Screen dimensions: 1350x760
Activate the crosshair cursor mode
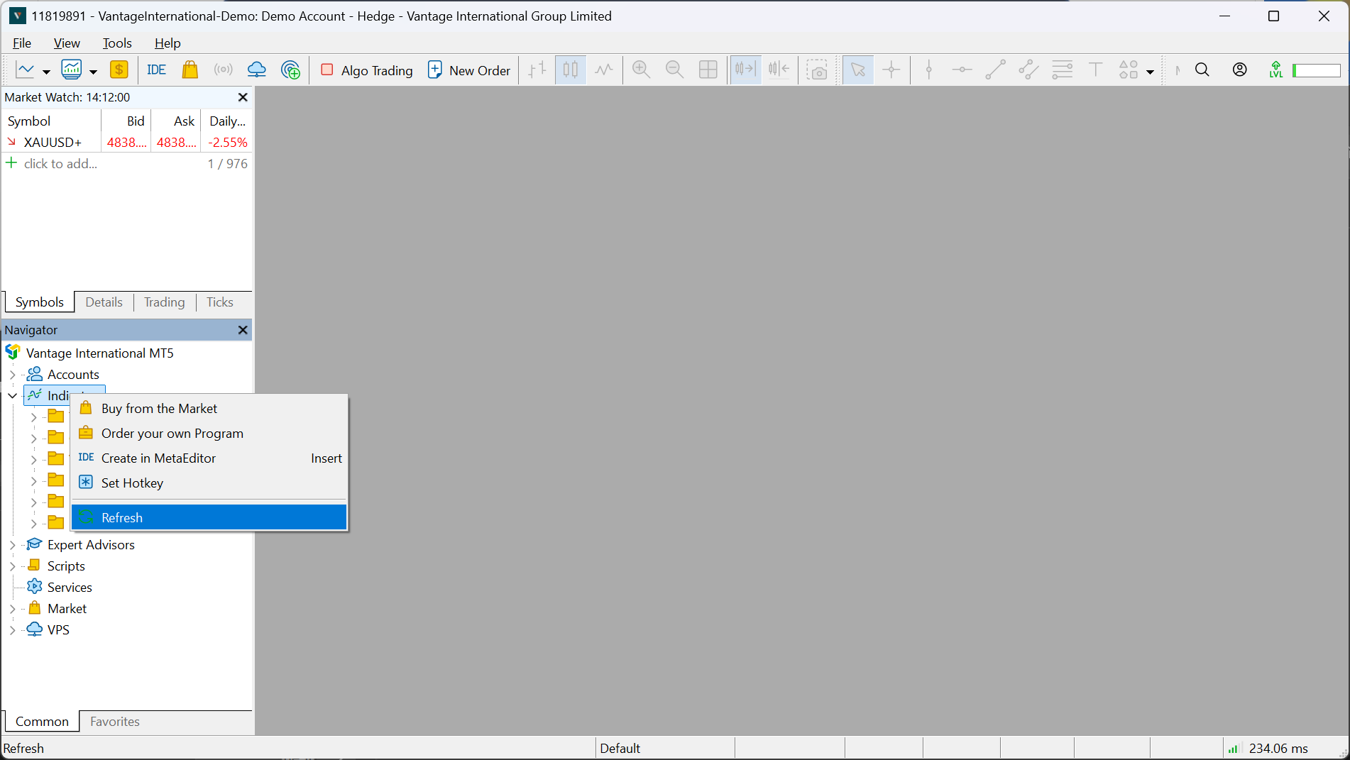coord(891,70)
